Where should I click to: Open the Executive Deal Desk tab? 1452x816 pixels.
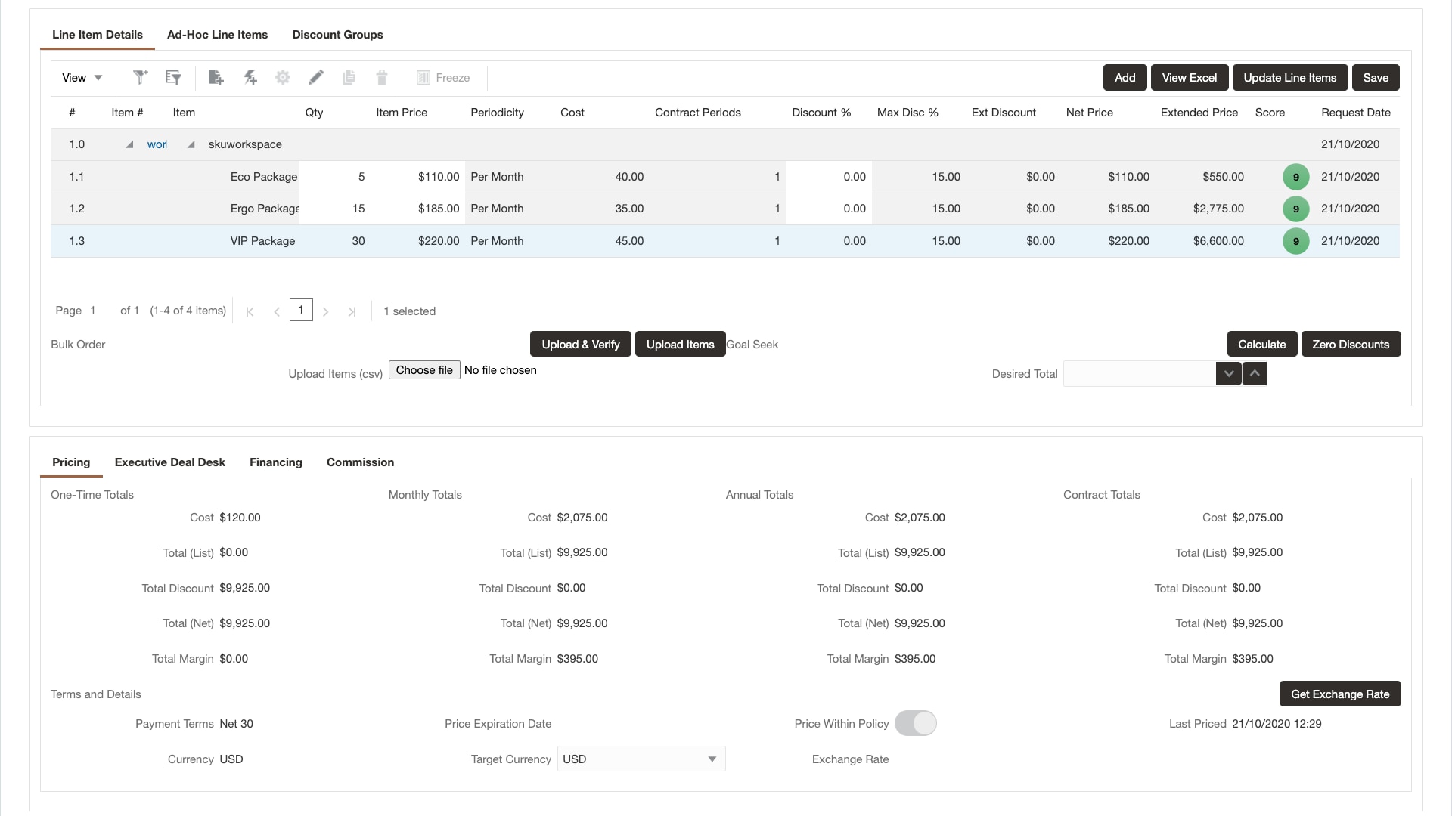169,462
